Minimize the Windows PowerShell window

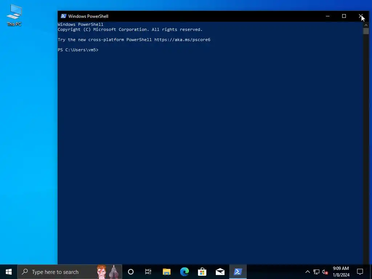tap(328, 16)
